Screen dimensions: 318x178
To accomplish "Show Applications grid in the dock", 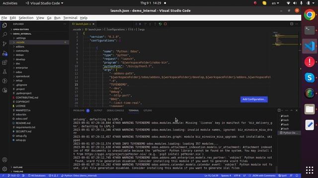I will 310,170.
